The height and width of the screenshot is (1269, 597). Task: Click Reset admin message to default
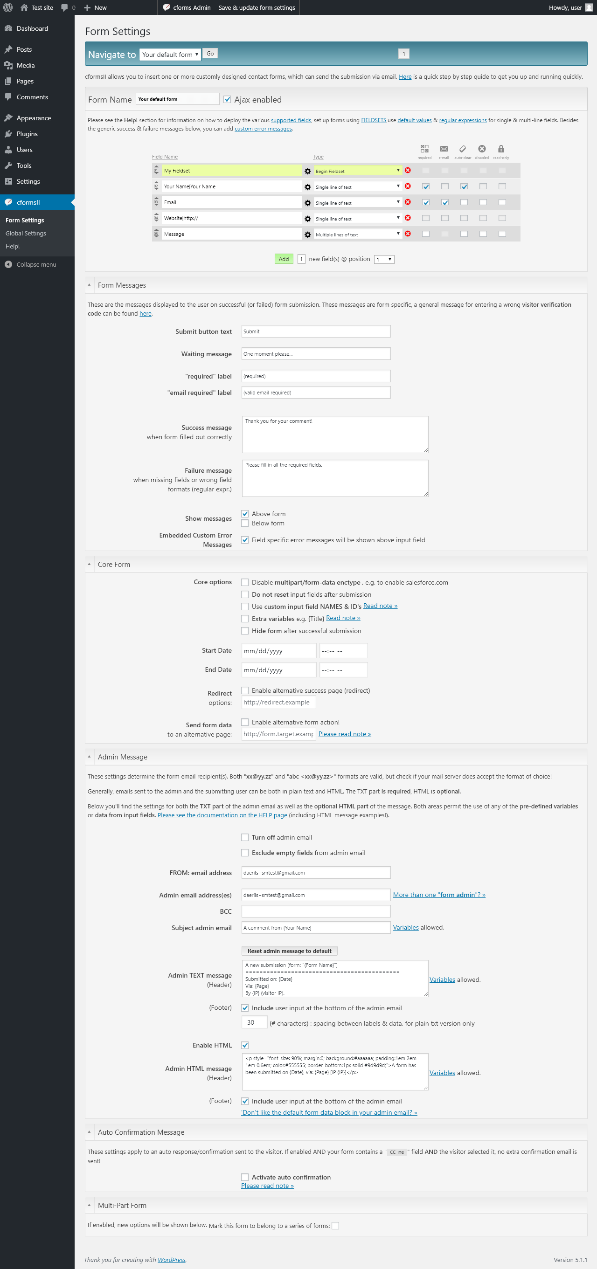click(x=289, y=951)
